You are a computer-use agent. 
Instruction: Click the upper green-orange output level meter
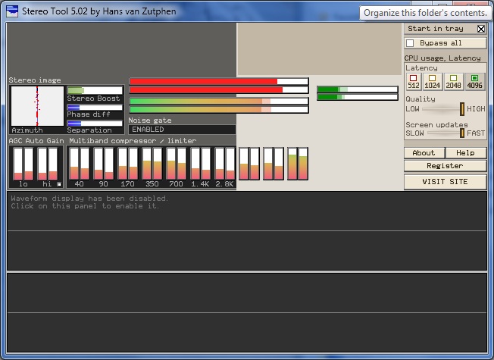(219, 102)
